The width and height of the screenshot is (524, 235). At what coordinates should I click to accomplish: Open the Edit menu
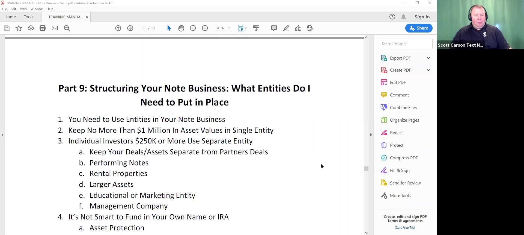(13, 9)
